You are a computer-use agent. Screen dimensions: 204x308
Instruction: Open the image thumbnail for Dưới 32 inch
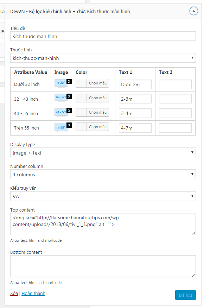[60, 83]
